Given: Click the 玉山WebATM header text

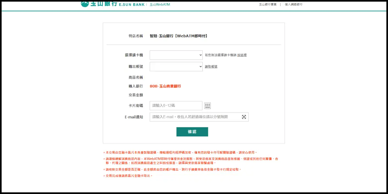Looking at the screenshot, I should pyautogui.click(x=160, y=5).
